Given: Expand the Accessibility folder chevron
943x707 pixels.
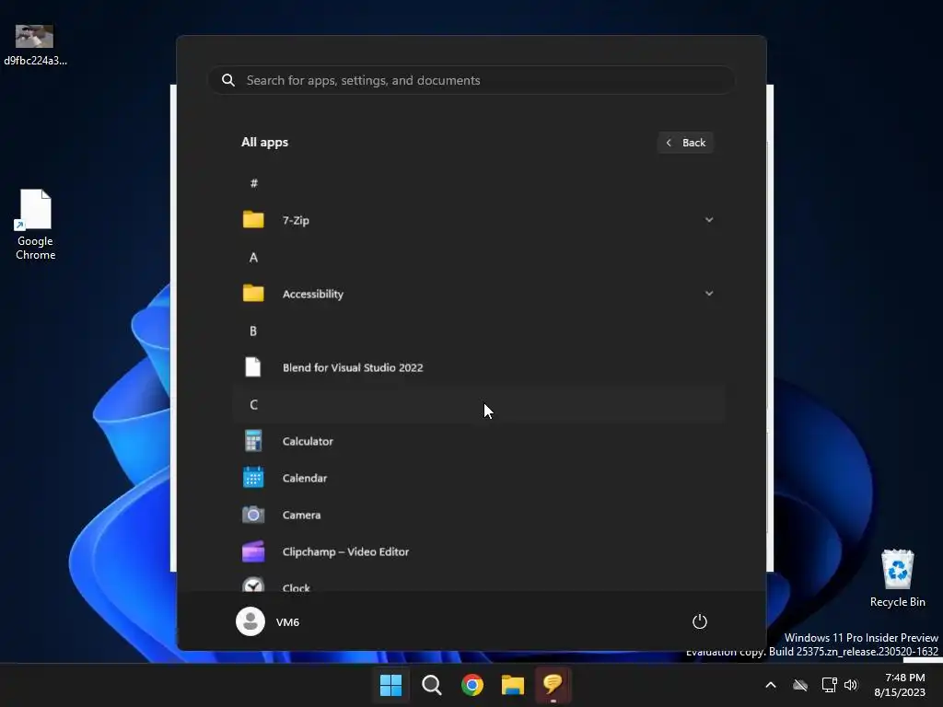Looking at the screenshot, I should coord(709,294).
